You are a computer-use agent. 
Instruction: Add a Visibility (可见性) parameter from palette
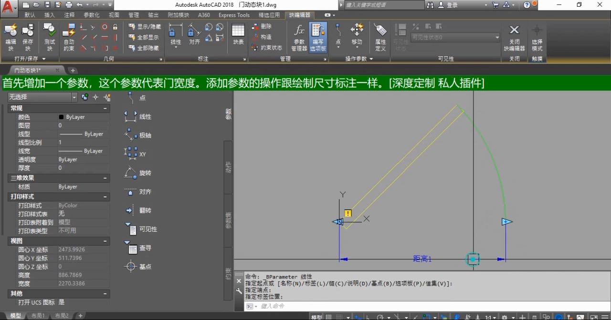141,229
